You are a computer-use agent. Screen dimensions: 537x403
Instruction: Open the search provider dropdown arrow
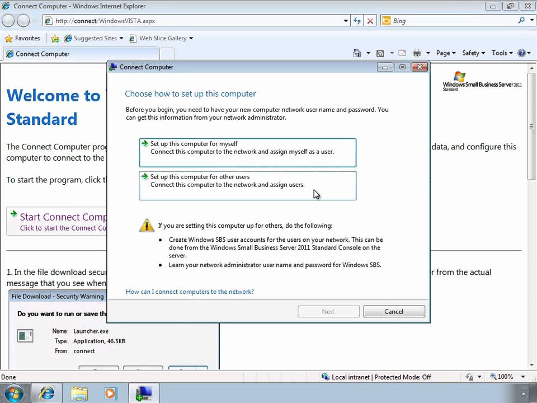click(531, 20)
